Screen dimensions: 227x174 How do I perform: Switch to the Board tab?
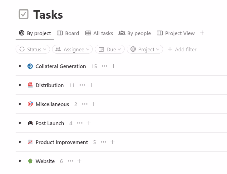coord(68,33)
